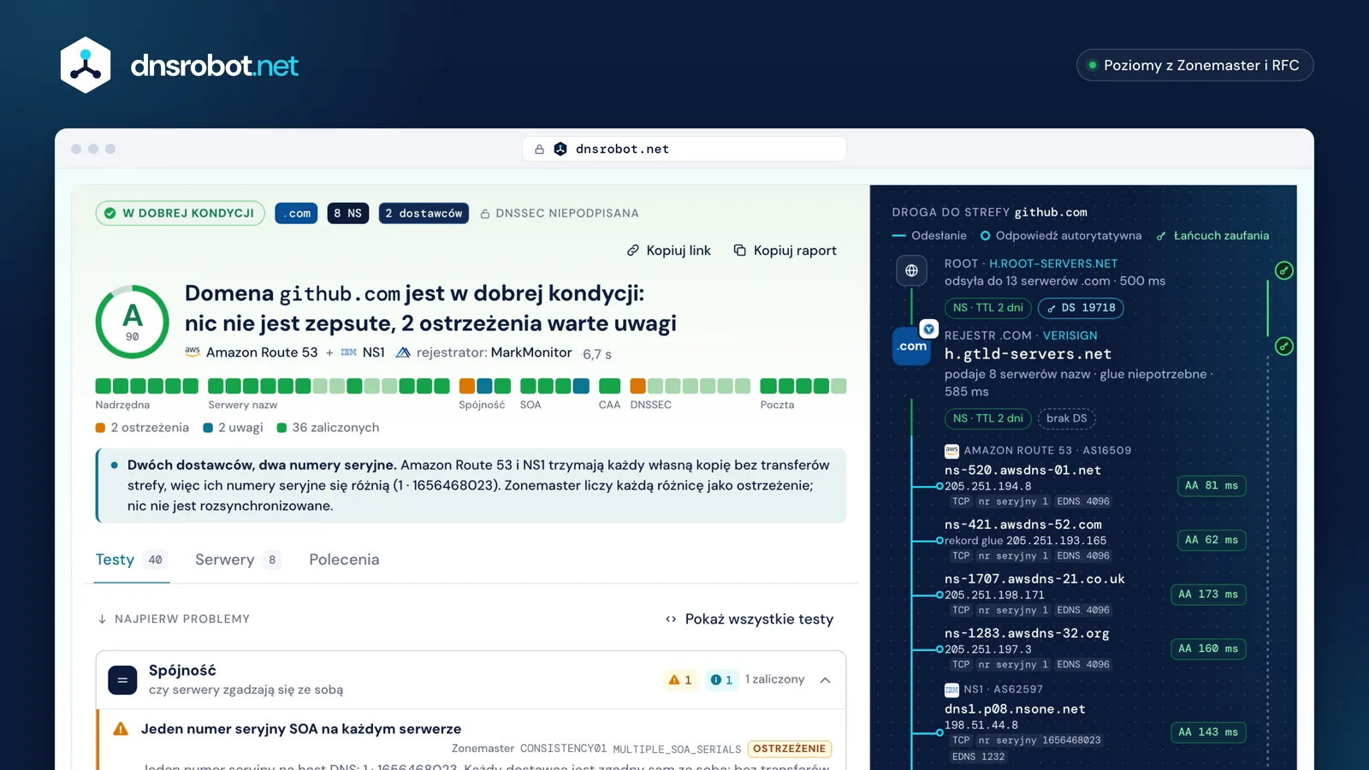Click the site favicon beside dnsrobot.net URL
The width and height of the screenshot is (1369, 770).
pos(560,149)
